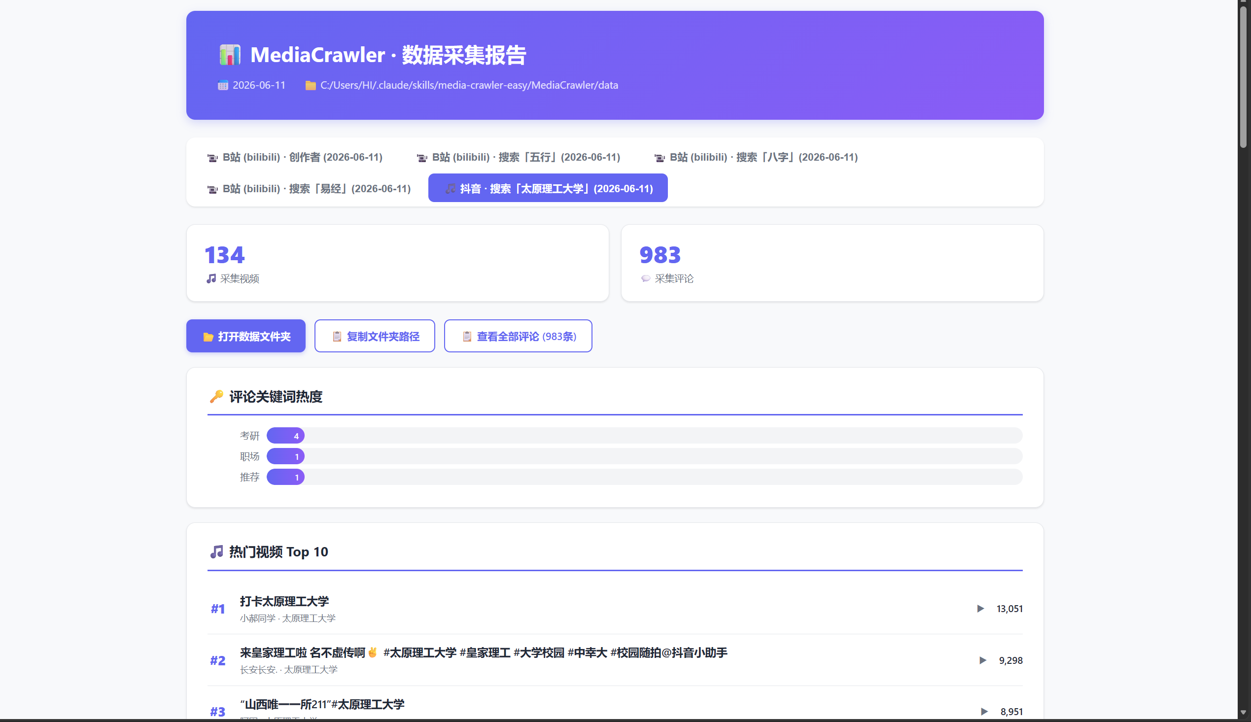Click the music note icon under 134
This screenshot has width=1251, height=722.
coord(211,278)
